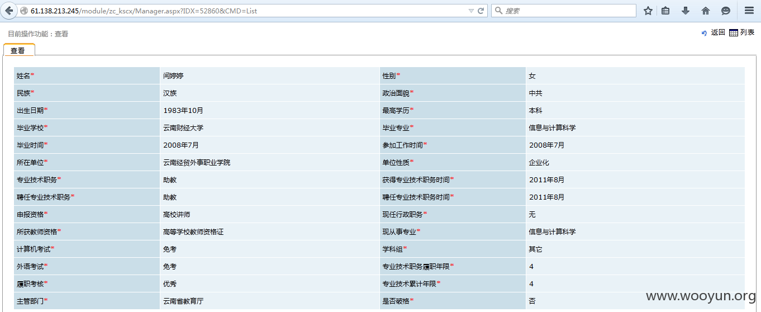
Task: Click the unit type value 企业化
Action: point(539,162)
